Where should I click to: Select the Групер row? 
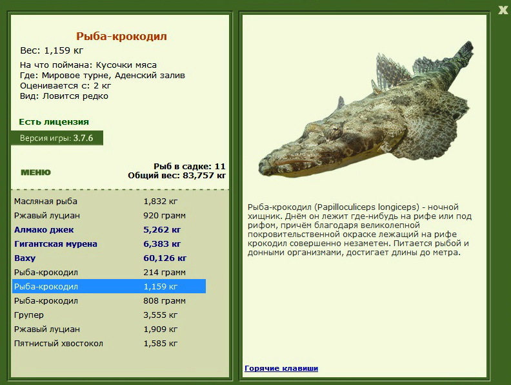click(x=109, y=315)
